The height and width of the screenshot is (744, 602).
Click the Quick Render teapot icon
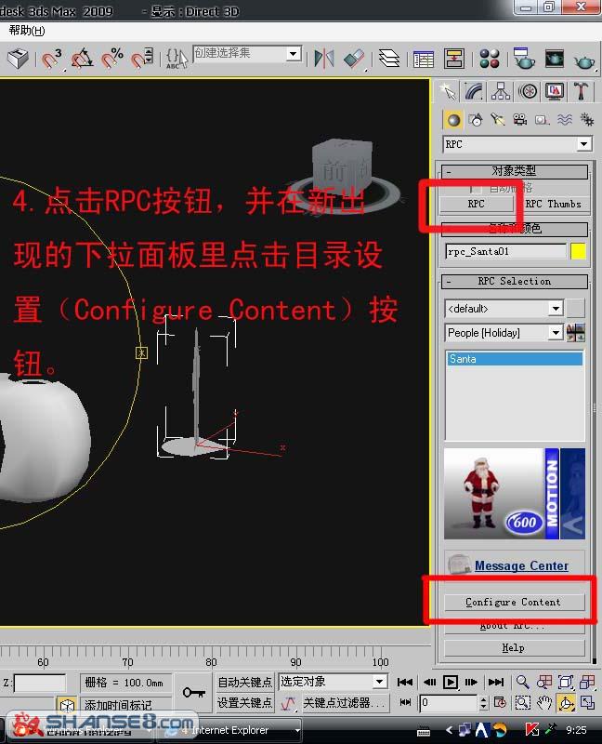tap(584, 60)
